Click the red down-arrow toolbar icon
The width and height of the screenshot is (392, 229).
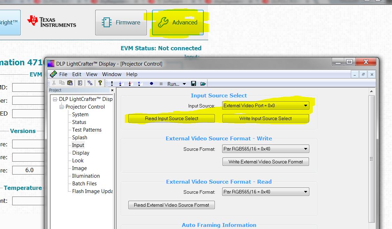pyautogui.click(x=130, y=84)
